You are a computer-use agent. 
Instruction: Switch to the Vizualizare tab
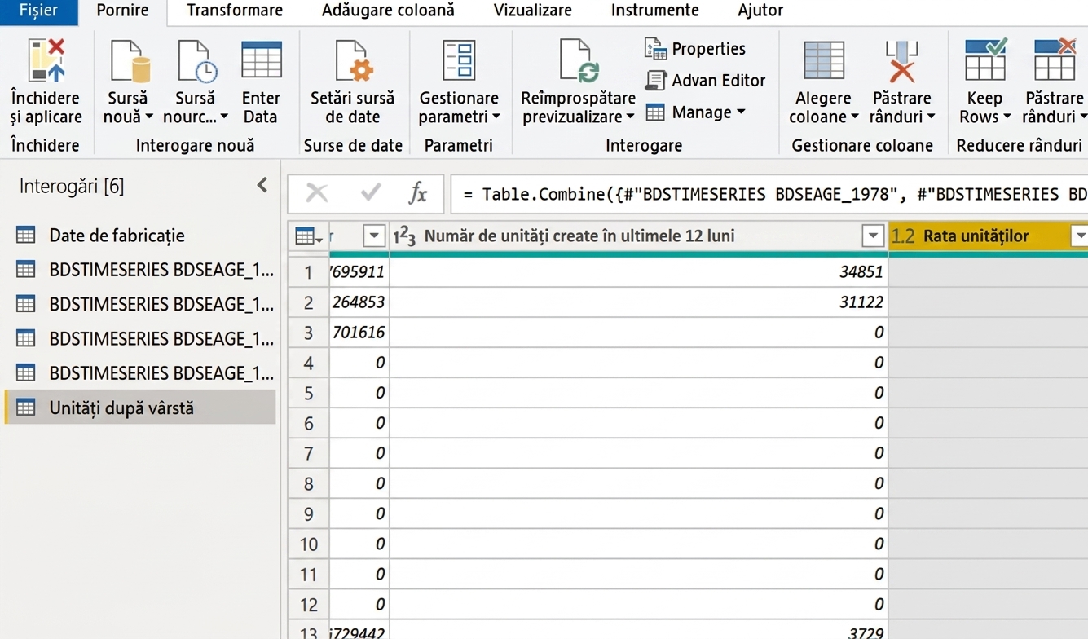click(x=532, y=11)
